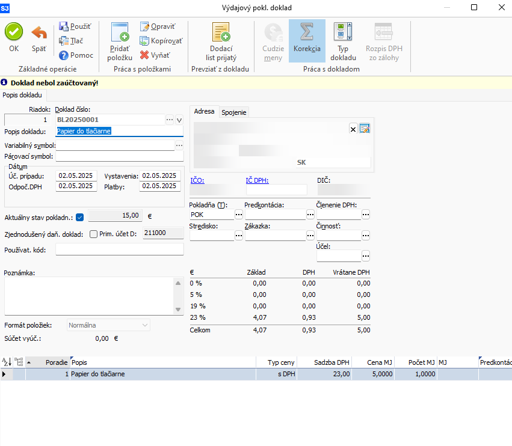Open Pomoc help
The image size is (512, 446).
[76, 55]
